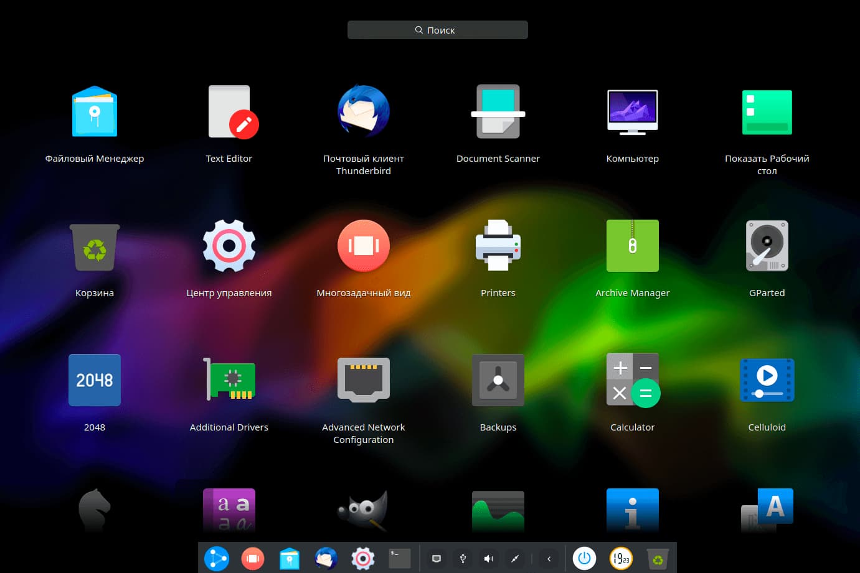Click the Поиск search field
Image resolution: width=860 pixels, height=573 pixels.
pos(438,30)
